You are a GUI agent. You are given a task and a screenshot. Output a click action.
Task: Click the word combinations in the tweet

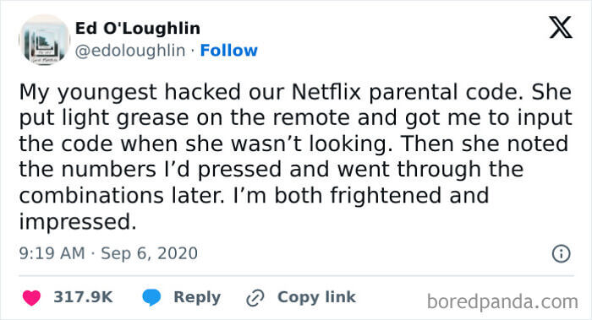(91, 196)
